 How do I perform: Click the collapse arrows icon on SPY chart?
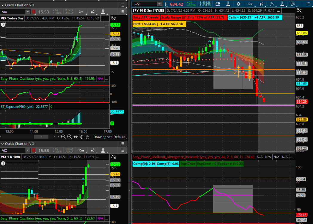tap(299, 10)
